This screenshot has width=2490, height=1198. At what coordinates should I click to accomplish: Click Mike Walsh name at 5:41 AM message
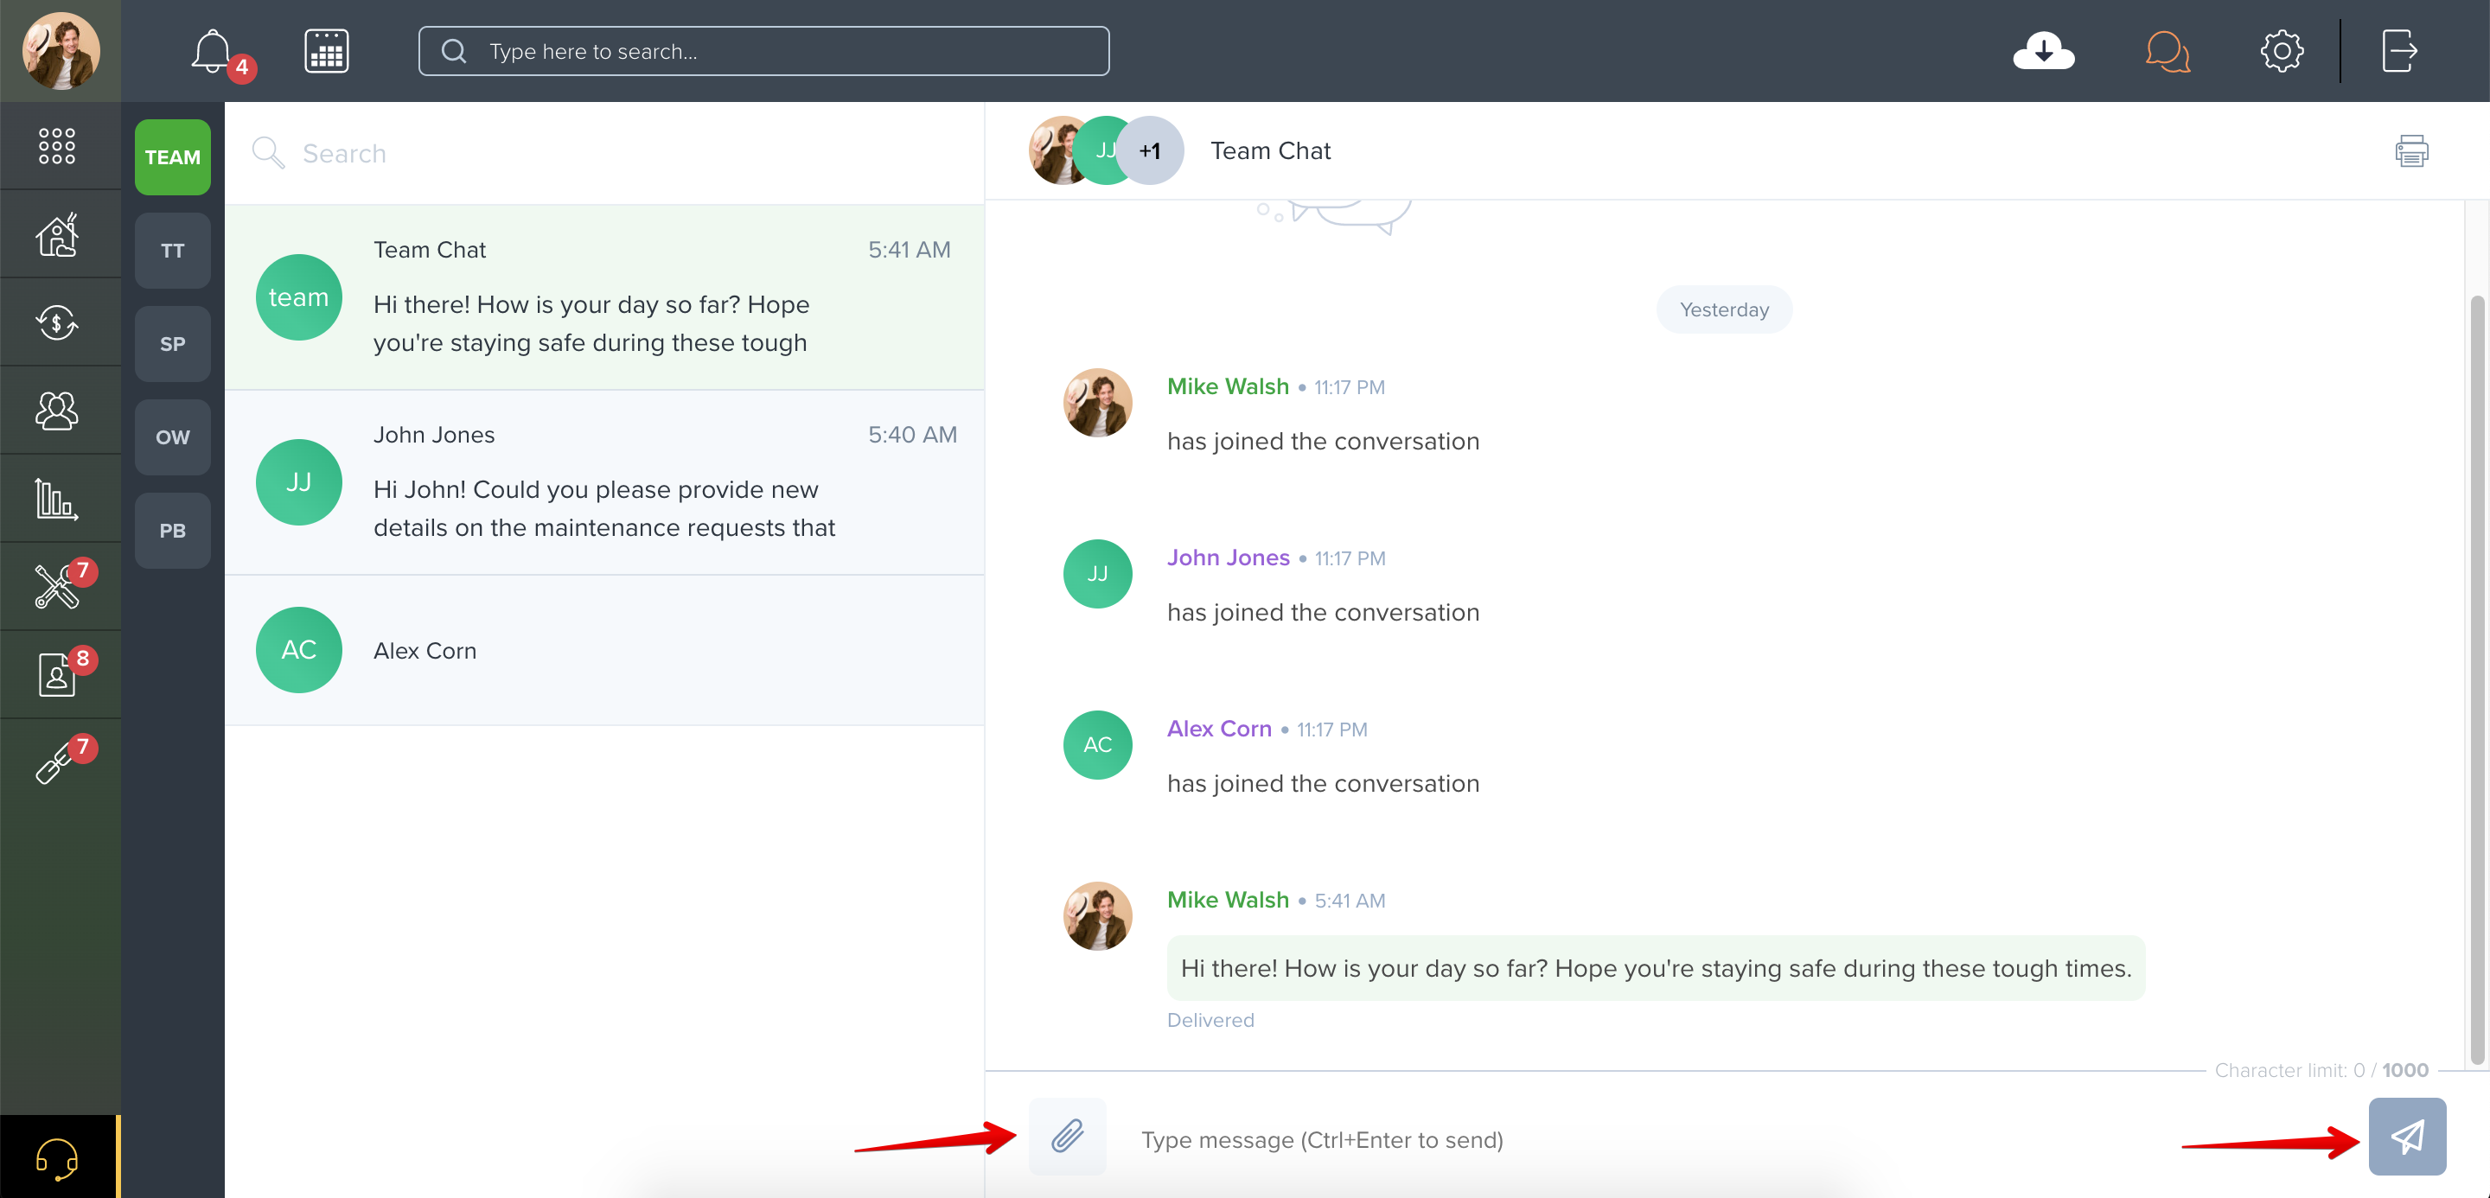1228,900
